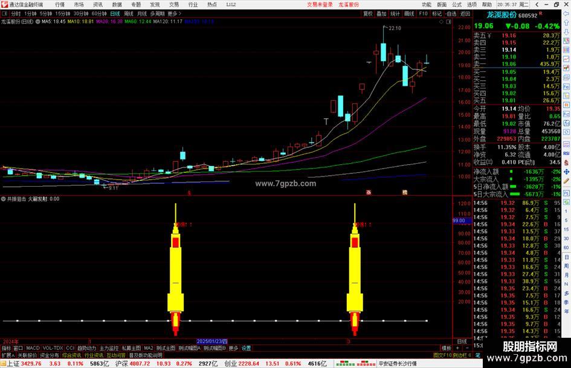This screenshot has width=571, height=368.
Task: Click the 复权 button
Action: pos(368,13)
